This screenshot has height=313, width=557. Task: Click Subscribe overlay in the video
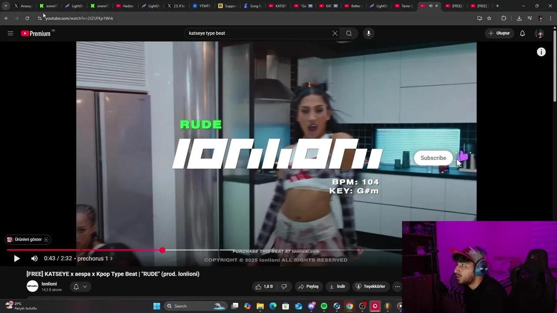point(433,158)
